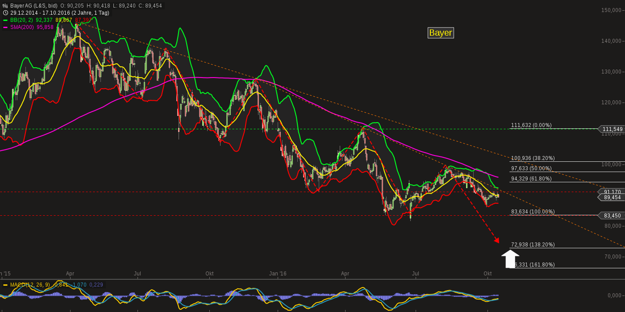Select the white upward arrow annotation
Viewport: 625px width, 312px height.
click(x=510, y=258)
